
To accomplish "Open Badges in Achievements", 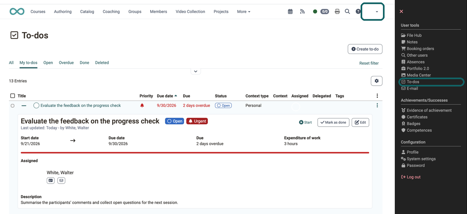I will tap(411, 123).
